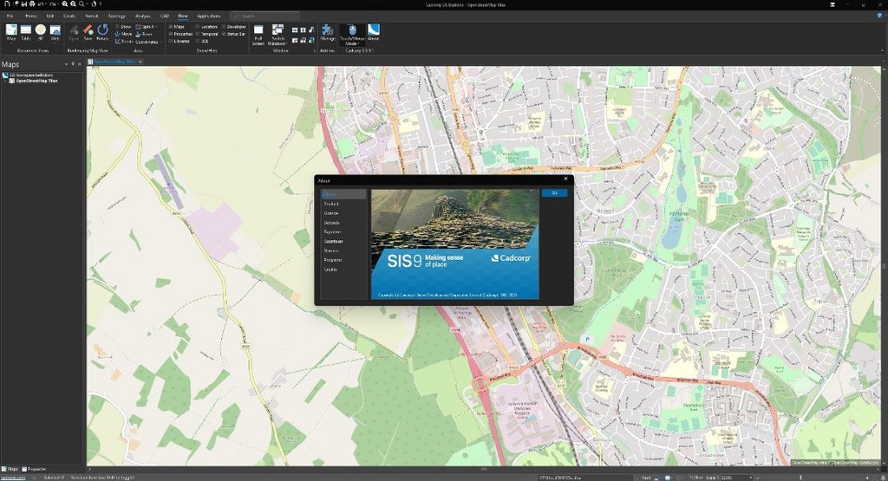Screen dimensions: 888x481
Task: Select Programs in the About dialog list
Action: click(333, 260)
